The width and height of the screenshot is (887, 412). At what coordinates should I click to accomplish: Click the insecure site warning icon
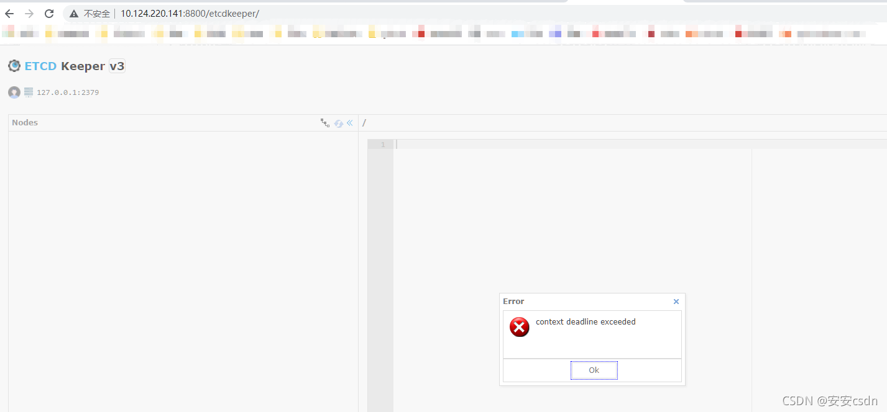click(73, 13)
